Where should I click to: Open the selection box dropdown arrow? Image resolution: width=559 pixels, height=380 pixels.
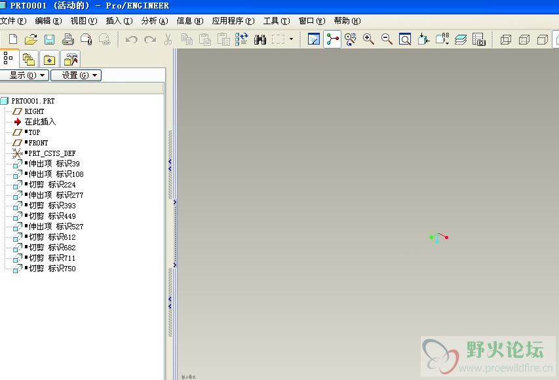(x=291, y=39)
